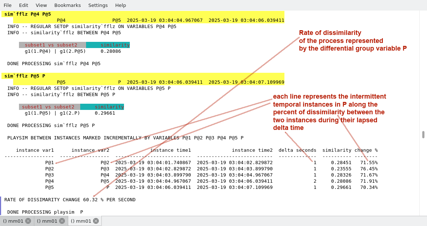The height and width of the screenshot is (226, 427).
Task: Open the View menu
Action: (x=41, y=5)
